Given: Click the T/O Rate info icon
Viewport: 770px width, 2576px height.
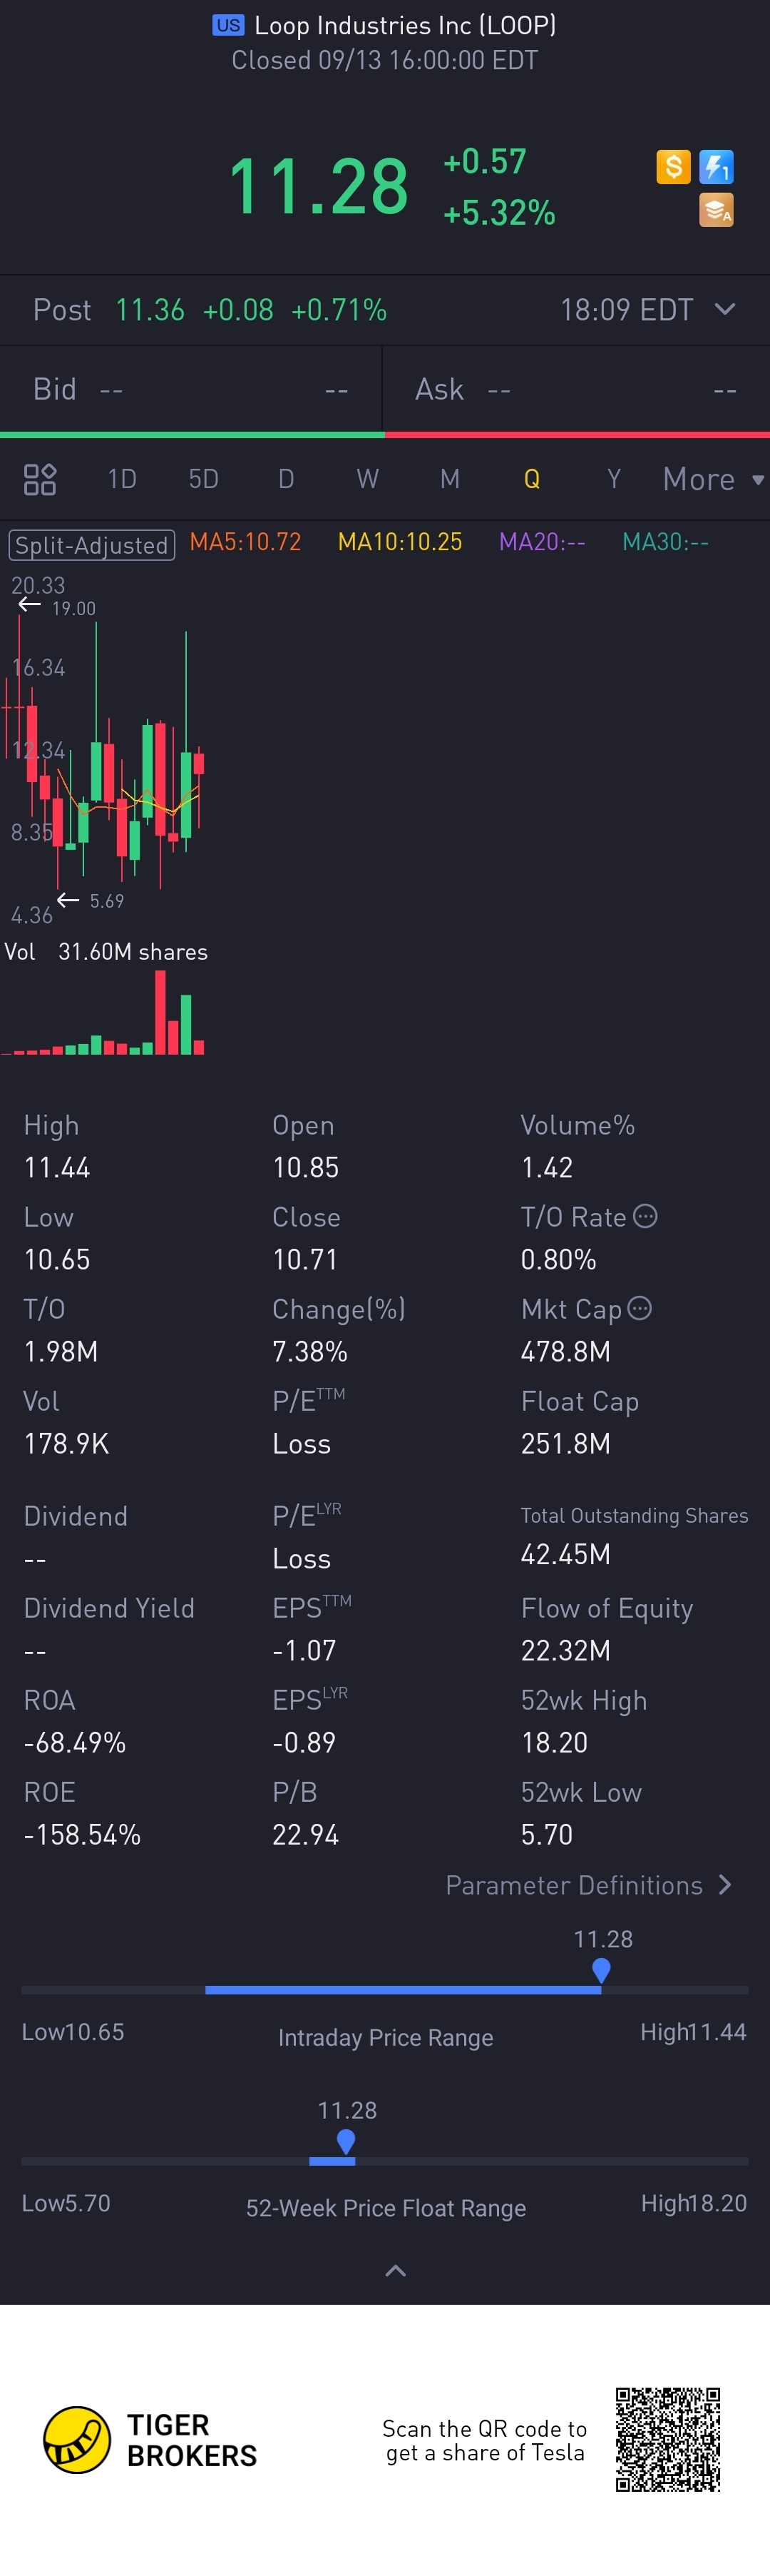Looking at the screenshot, I should [x=646, y=1216].
